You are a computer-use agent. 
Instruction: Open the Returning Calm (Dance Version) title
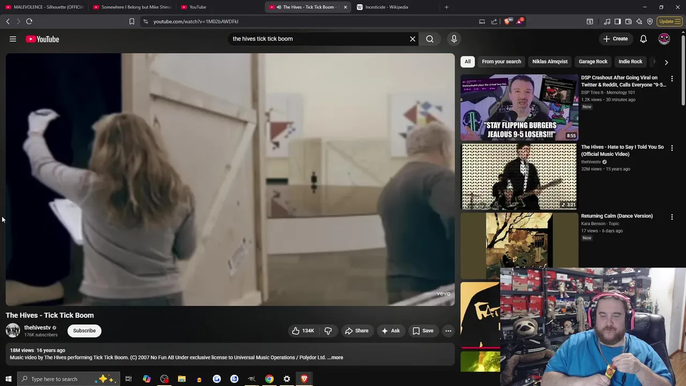(x=617, y=216)
